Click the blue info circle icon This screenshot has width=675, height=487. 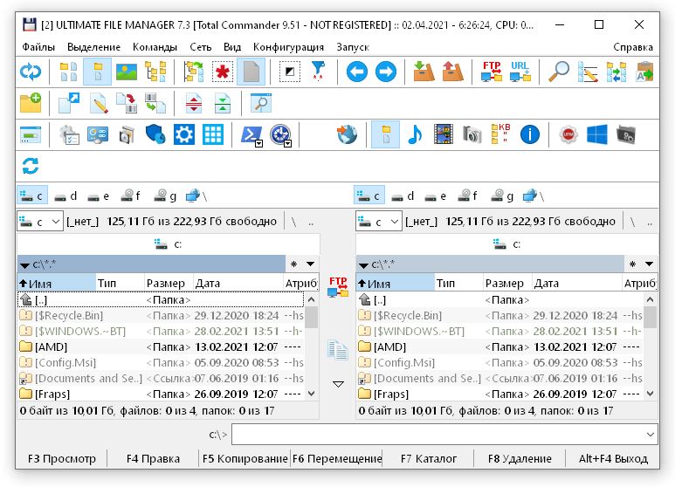(530, 134)
